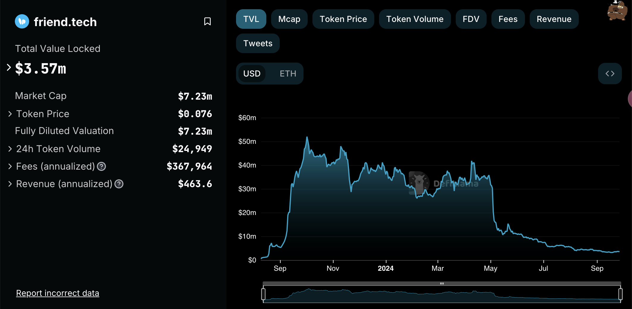The image size is (632, 309).
Task: Click the right range slider handle
Action: click(620, 294)
